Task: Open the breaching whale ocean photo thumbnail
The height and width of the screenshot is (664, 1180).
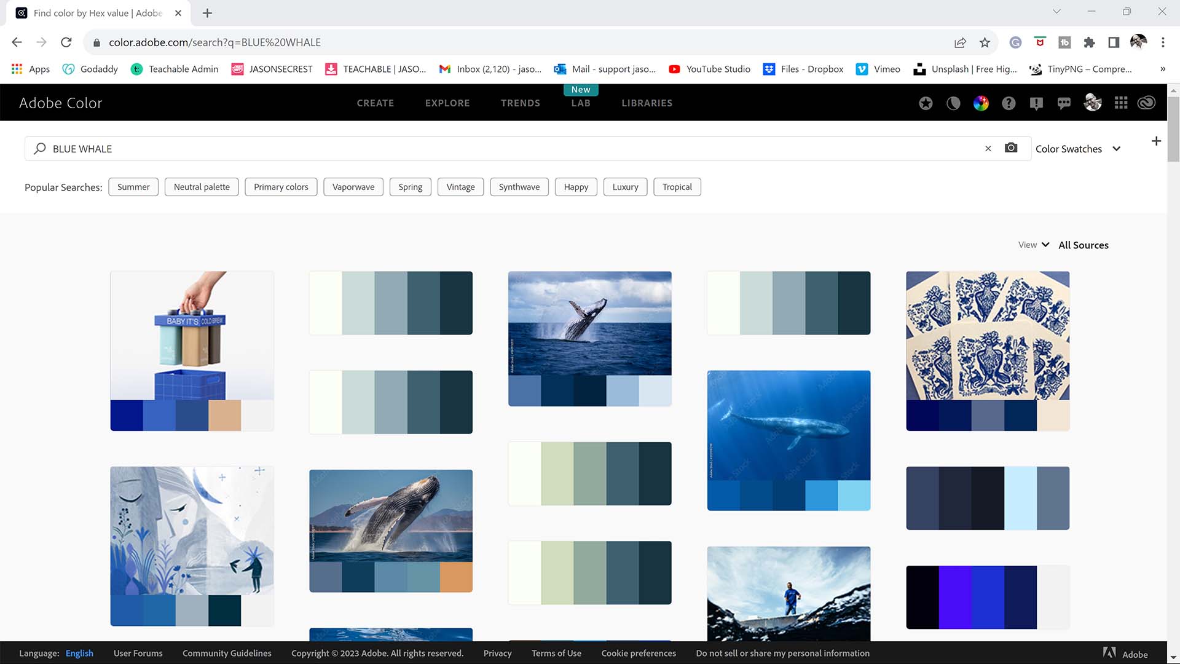Action: pos(590,323)
